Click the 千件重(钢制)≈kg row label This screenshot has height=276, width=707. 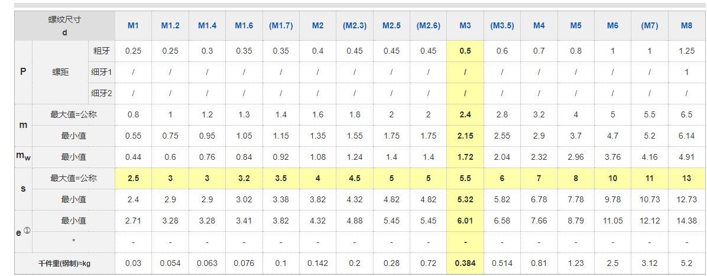[x=64, y=263]
